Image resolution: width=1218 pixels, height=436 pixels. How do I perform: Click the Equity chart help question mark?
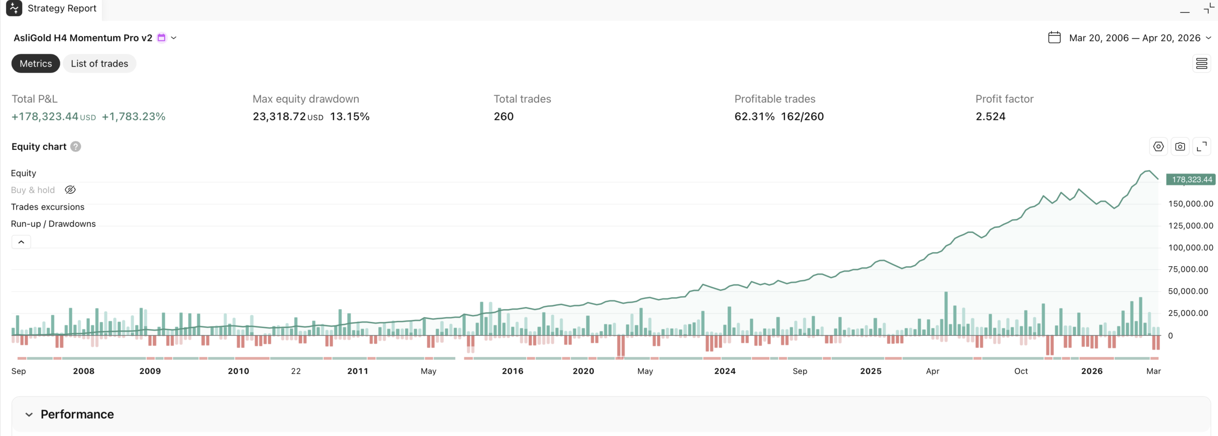pyautogui.click(x=76, y=146)
